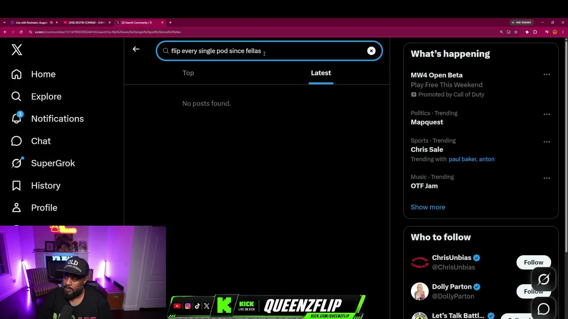Open the Chris Sale trending topic
Image resolution: width=568 pixels, height=319 pixels.
point(427,150)
